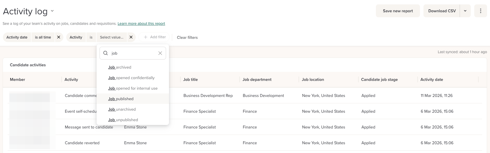The width and height of the screenshot is (490, 153).
Task: Clear the job search text
Action: [160, 53]
